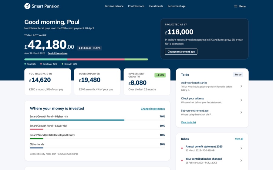The image size is (273, 170).
Task: Click the Change investments link
Action: (153, 109)
